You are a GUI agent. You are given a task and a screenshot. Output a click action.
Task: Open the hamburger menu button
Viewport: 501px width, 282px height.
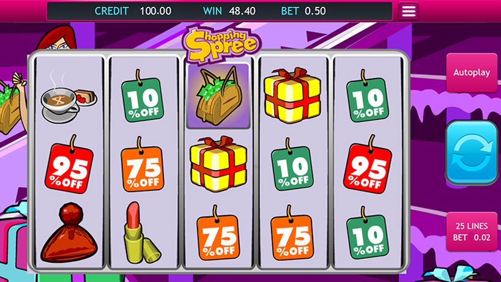409,11
